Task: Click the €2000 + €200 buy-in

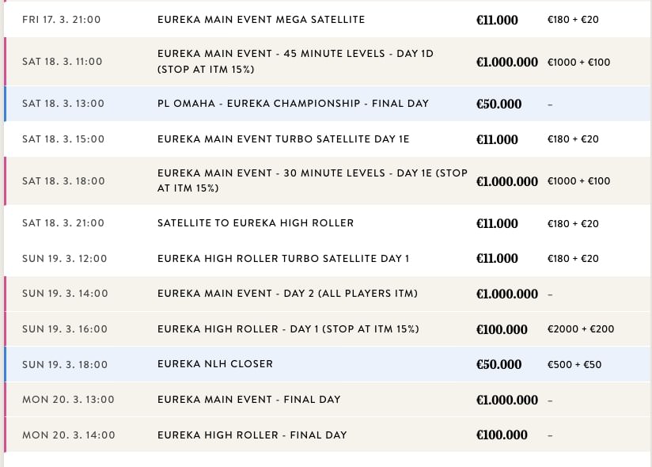Action: tap(581, 329)
